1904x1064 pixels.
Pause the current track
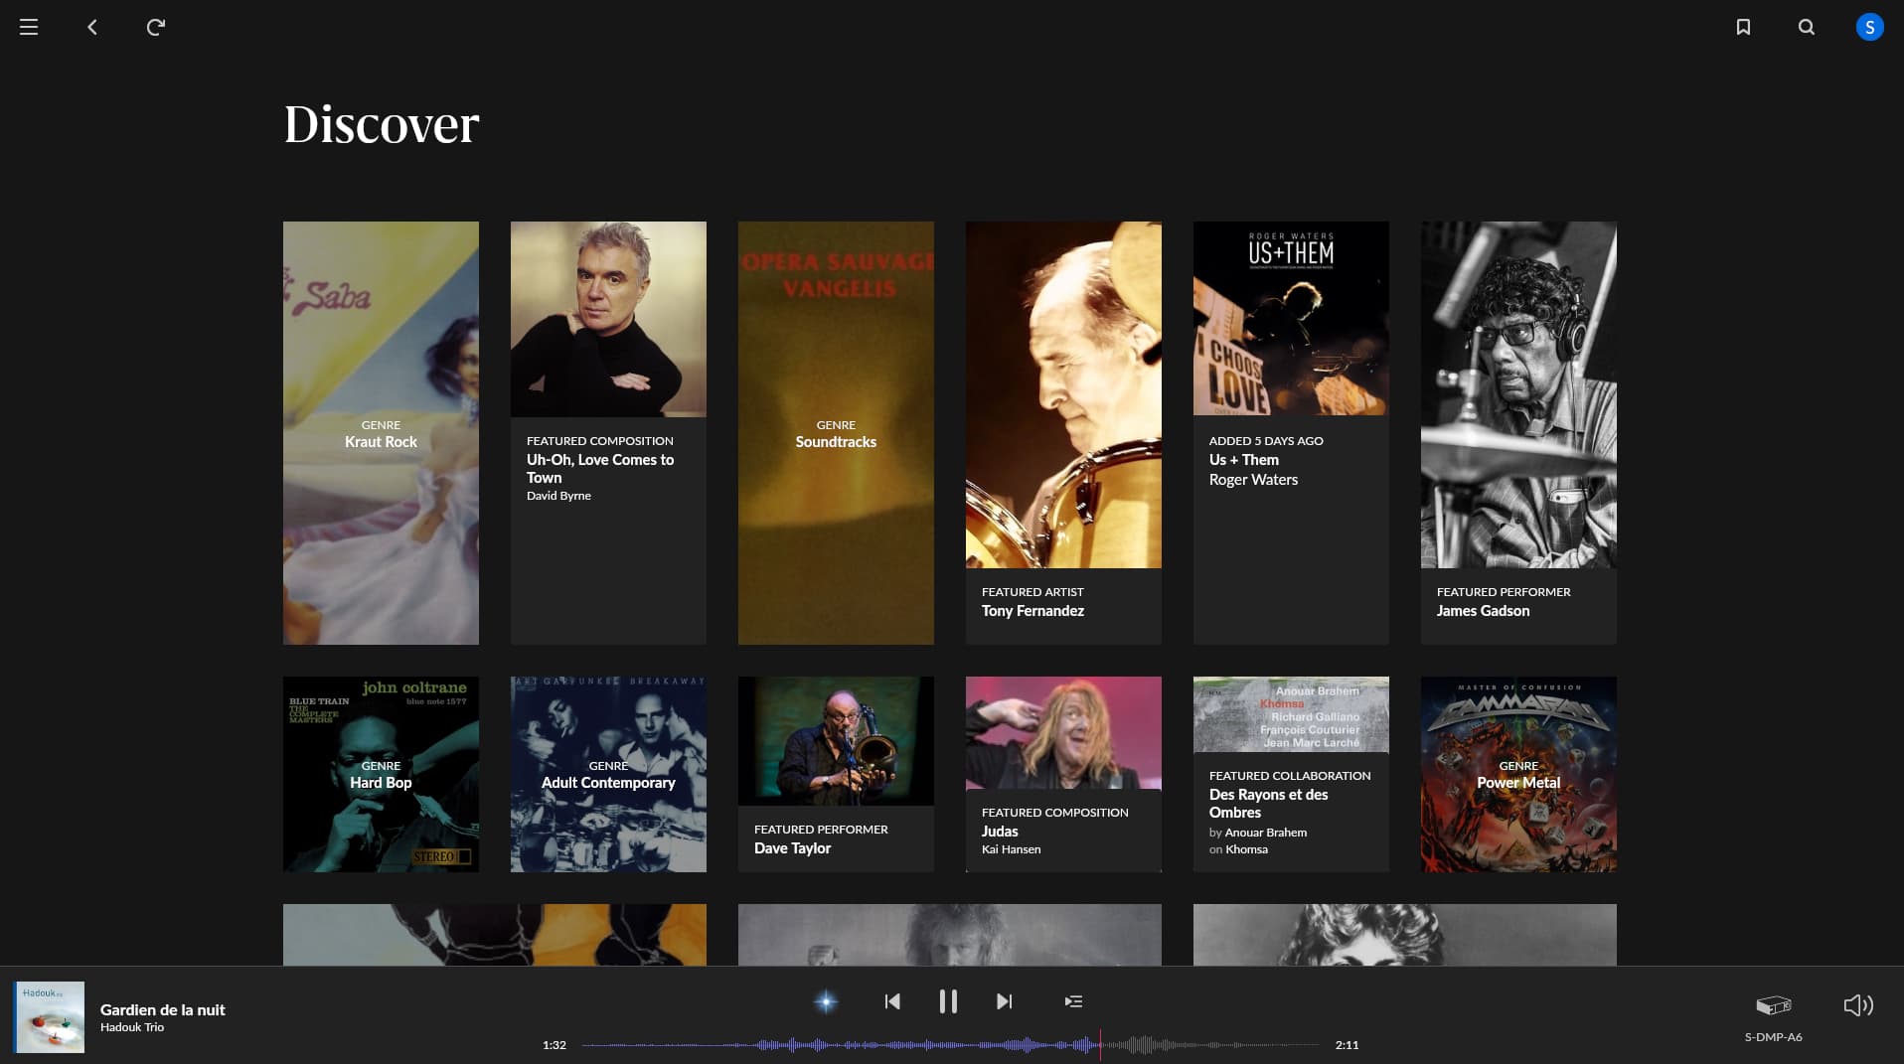coord(948,1001)
